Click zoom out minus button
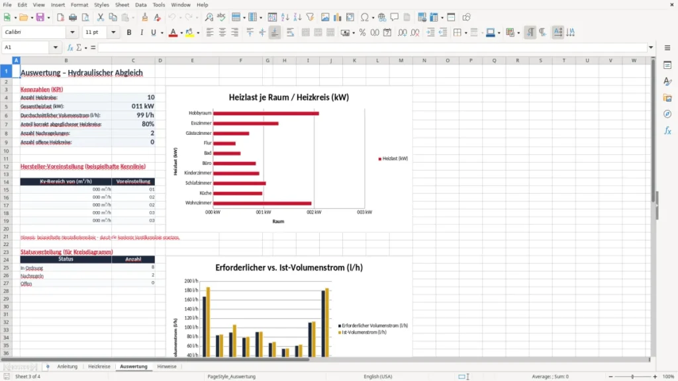The width and height of the screenshot is (678, 381). coord(610,376)
